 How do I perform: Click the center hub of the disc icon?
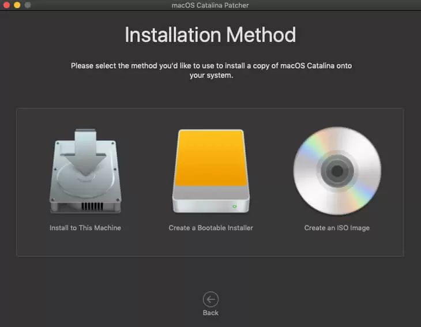click(x=337, y=171)
